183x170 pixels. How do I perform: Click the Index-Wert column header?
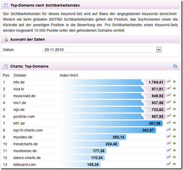coord(69,75)
